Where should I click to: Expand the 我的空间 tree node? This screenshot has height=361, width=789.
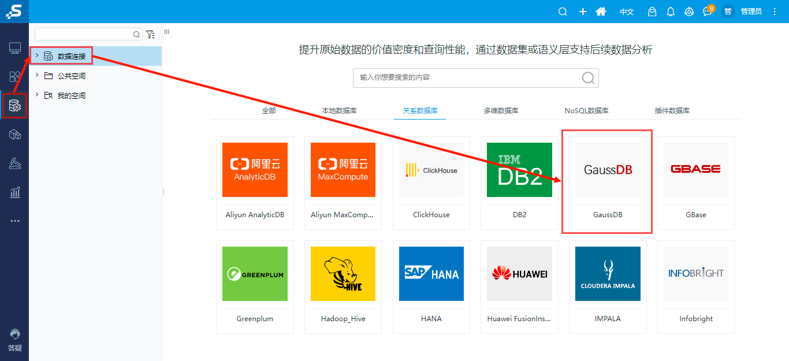[x=37, y=95]
